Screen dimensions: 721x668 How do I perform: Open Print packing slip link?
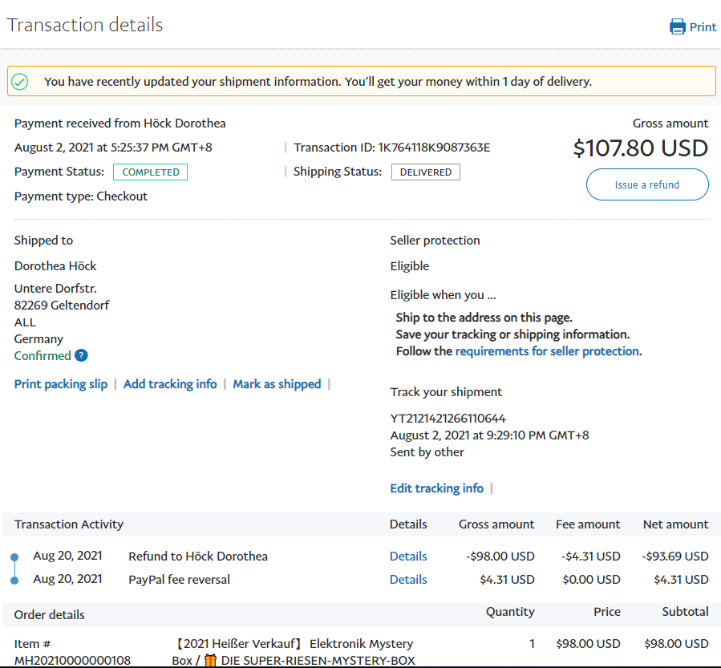pyautogui.click(x=61, y=384)
